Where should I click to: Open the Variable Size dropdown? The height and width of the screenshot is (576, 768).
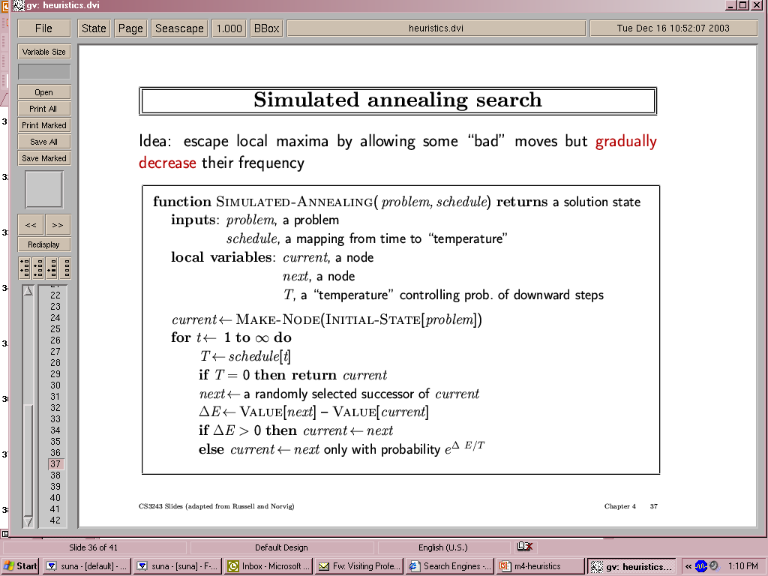click(44, 52)
